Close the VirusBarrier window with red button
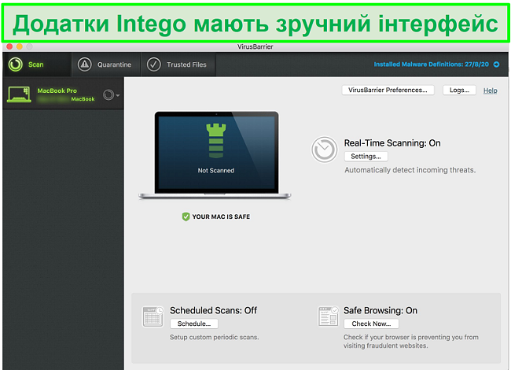Image resolution: width=511 pixels, height=370 pixels. pyautogui.click(x=9, y=46)
